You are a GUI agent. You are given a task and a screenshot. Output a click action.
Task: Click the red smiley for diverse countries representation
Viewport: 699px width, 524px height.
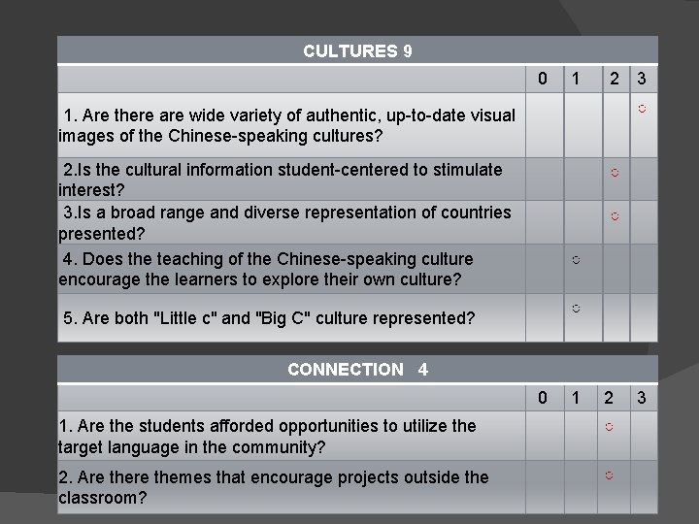coord(615,216)
